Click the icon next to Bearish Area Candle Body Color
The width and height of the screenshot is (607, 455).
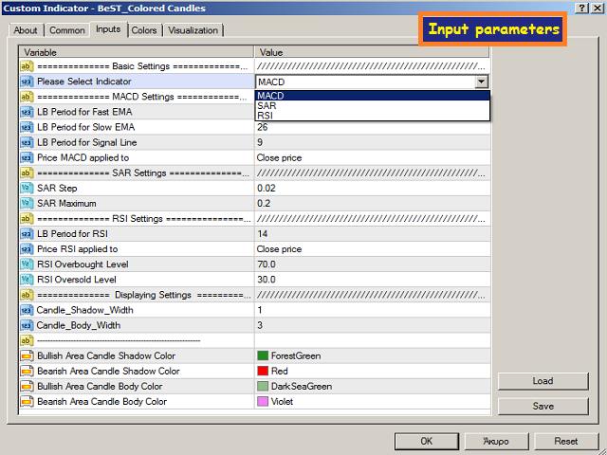(x=27, y=401)
